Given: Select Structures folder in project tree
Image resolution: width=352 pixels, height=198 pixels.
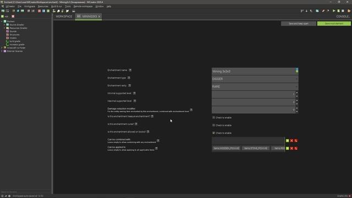Looking at the screenshot, I should pos(14,35).
